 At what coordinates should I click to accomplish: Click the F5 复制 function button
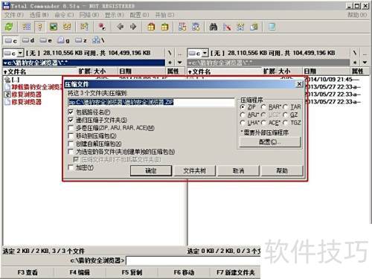point(132,272)
